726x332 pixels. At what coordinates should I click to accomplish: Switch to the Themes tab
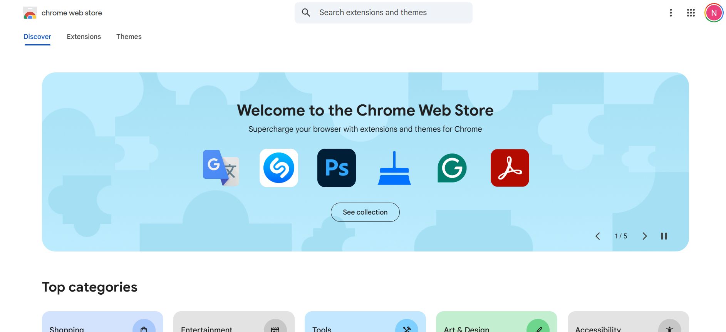pos(129,37)
